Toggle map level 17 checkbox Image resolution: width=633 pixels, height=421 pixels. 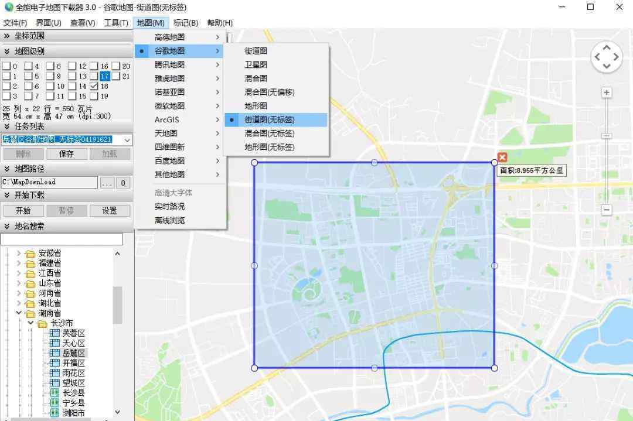94,76
